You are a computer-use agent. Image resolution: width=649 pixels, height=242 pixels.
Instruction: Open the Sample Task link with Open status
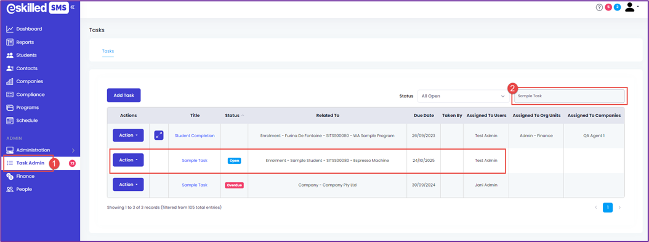tap(195, 160)
